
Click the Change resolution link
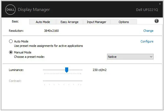click(148, 31)
